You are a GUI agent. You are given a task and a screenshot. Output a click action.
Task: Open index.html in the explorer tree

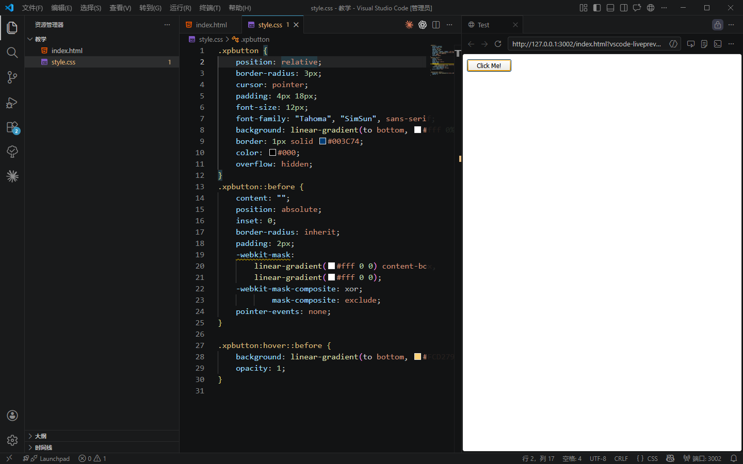pyautogui.click(x=102, y=51)
